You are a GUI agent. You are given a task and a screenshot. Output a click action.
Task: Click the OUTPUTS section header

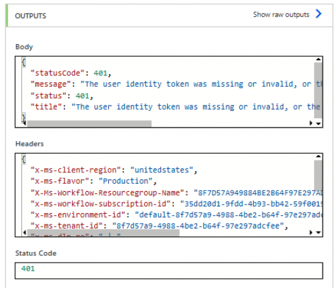pyautogui.click(x=31, y=16)
